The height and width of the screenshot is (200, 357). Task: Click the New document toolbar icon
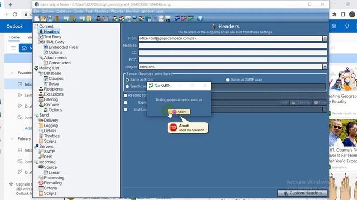[37, 18]
